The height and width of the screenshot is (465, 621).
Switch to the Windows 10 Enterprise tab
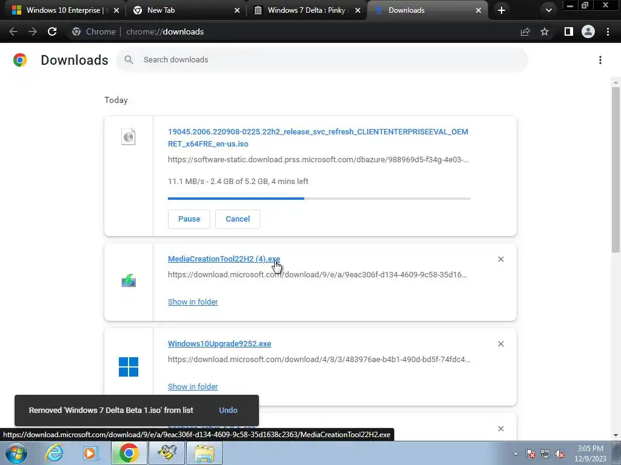point(63,10)
